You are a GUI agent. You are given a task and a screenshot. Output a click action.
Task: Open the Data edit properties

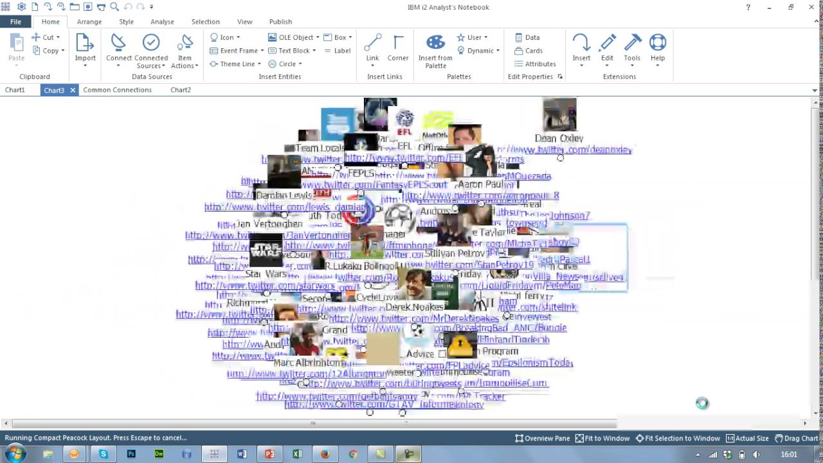coord(527,37)
